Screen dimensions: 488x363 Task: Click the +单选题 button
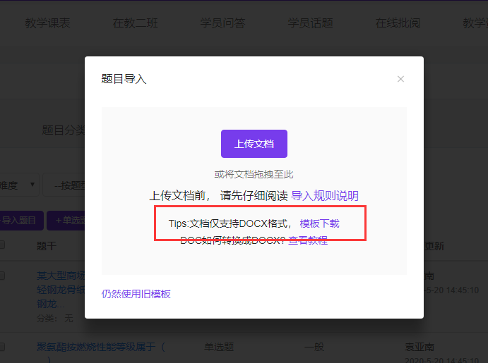pyautogui.click(x=66, y=221)
